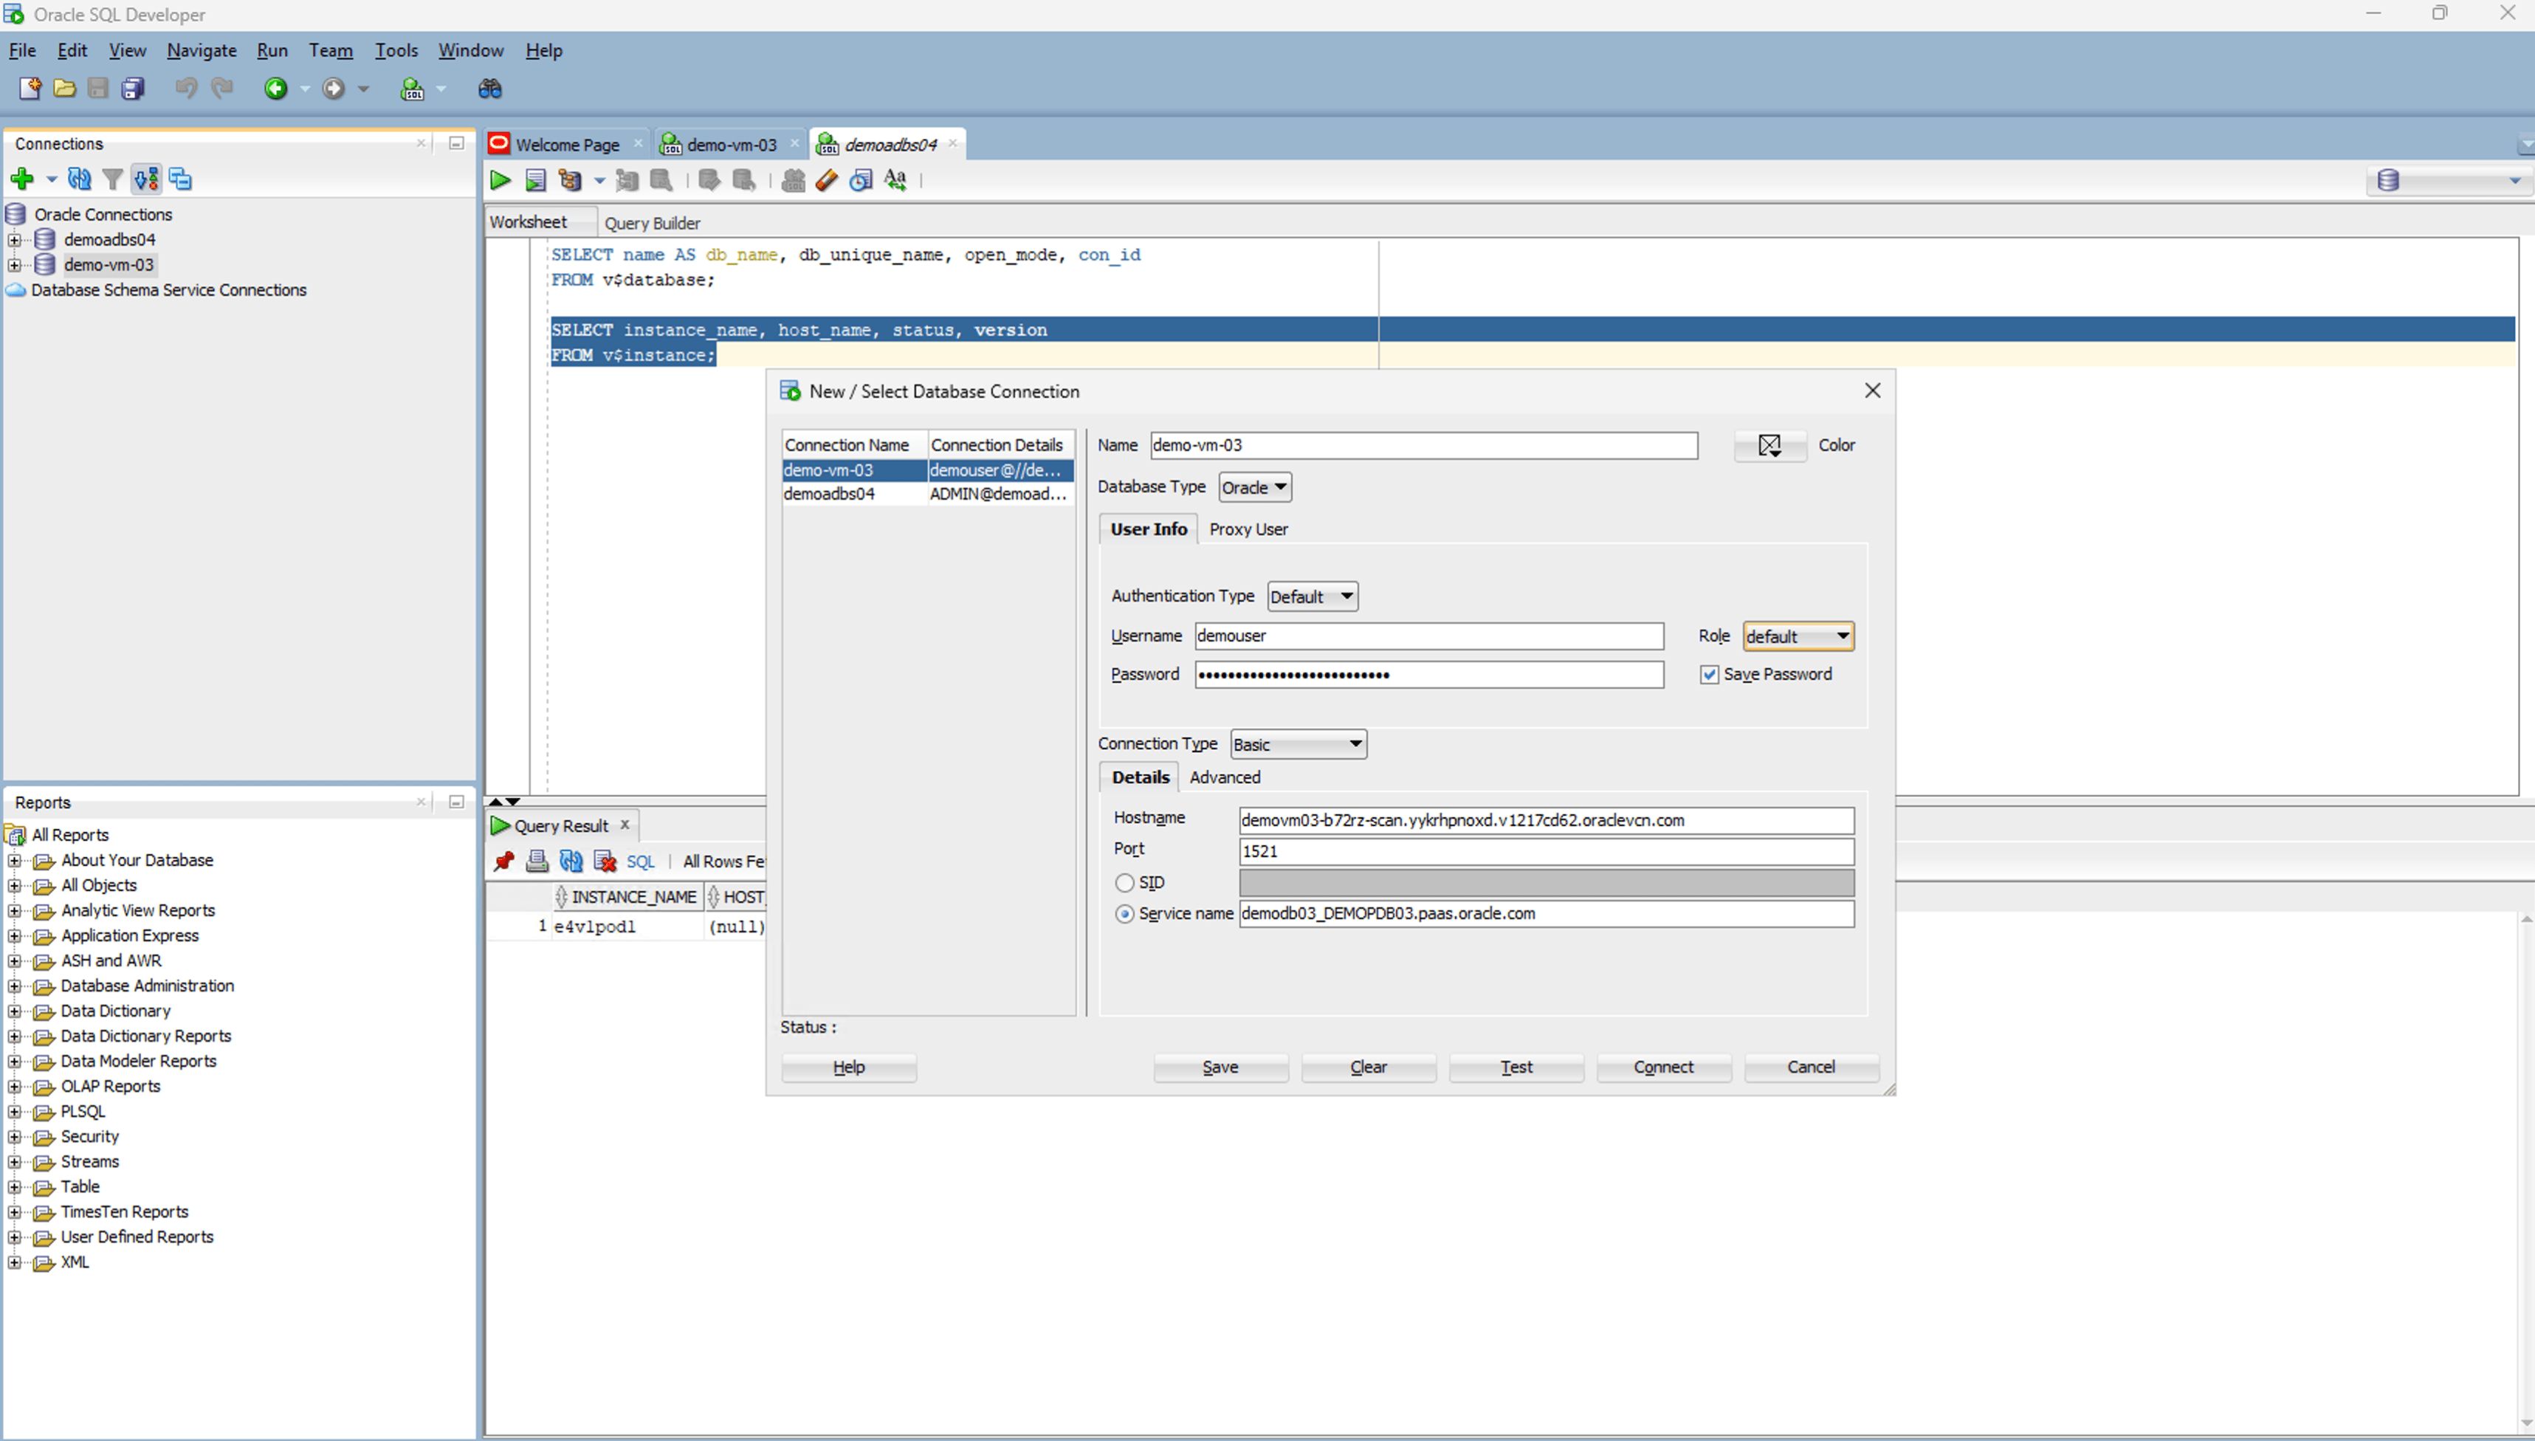Switch to the Proxy User tab
2535x1441 pixels.
pos(1248,529)
